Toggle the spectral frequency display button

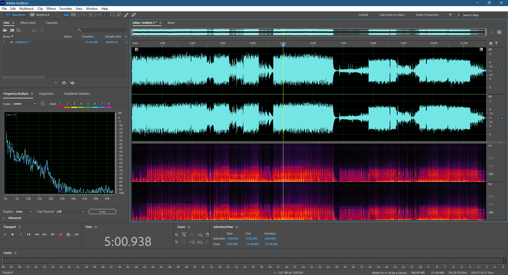66,15
